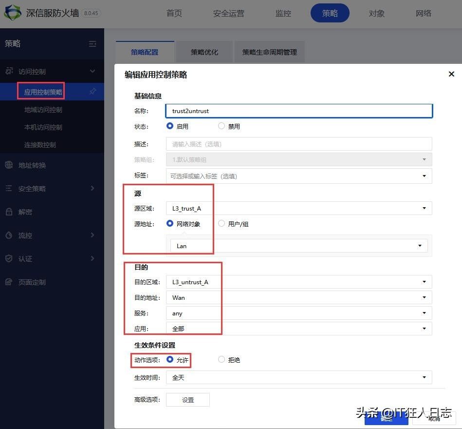Collapse the 访问控制 section chevron
462x429 pixels.
[x=92, y=71]
